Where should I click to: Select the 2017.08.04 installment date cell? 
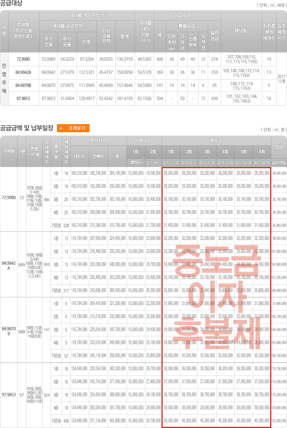(261, 162)
